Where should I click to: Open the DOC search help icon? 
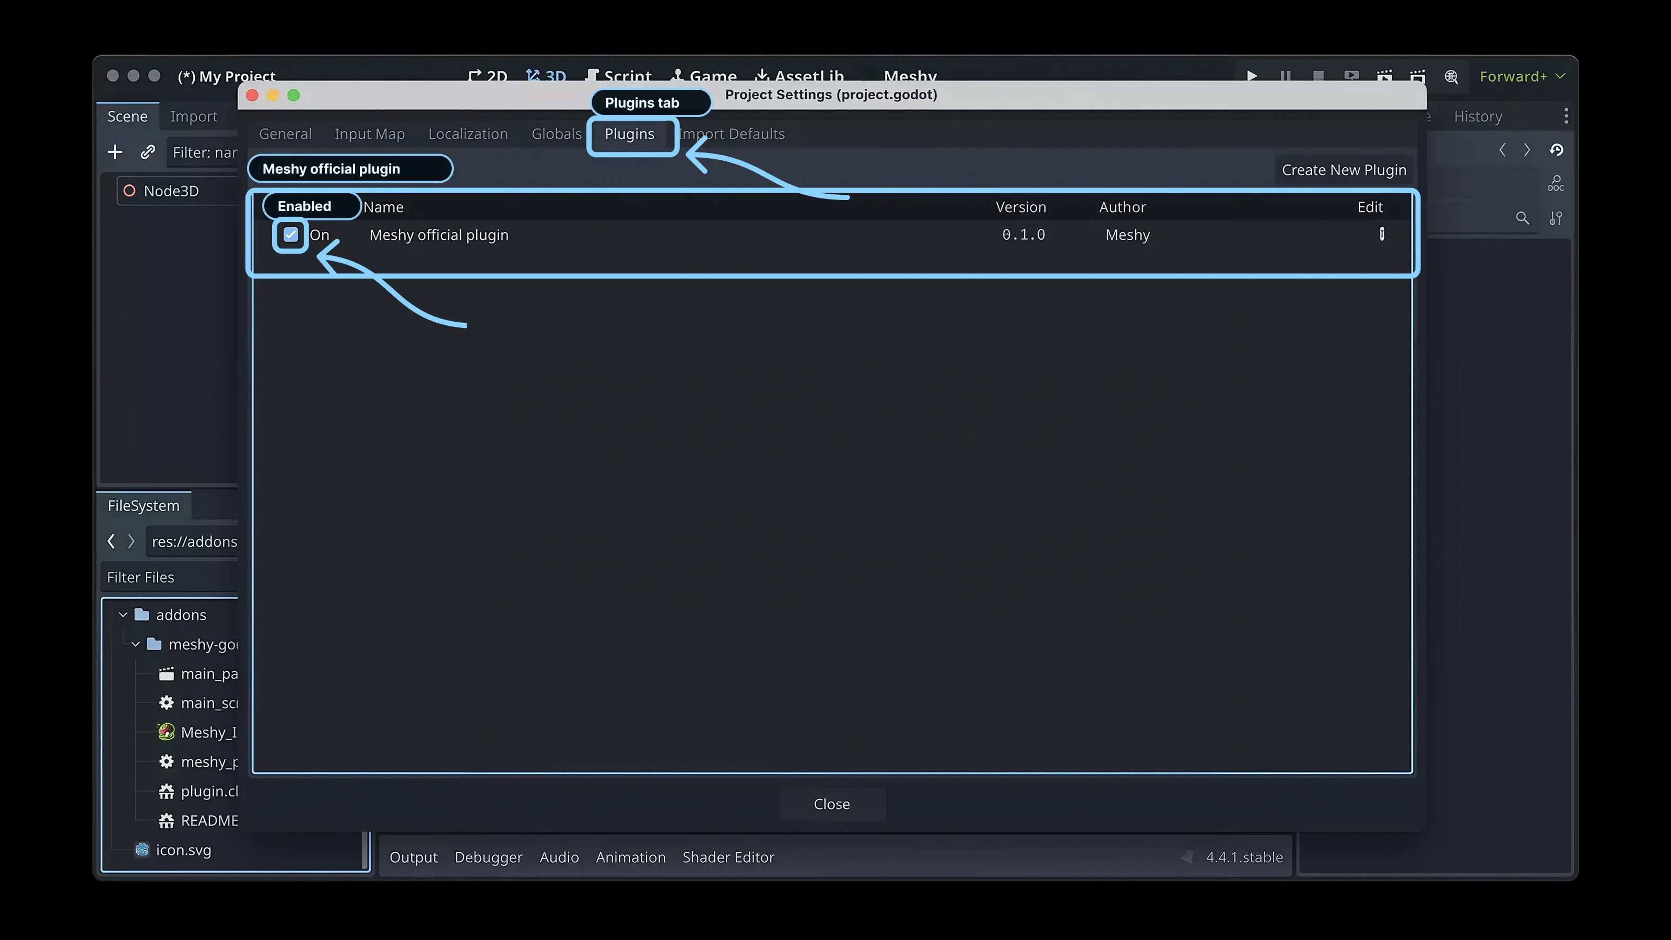[x=1556, y=184]
